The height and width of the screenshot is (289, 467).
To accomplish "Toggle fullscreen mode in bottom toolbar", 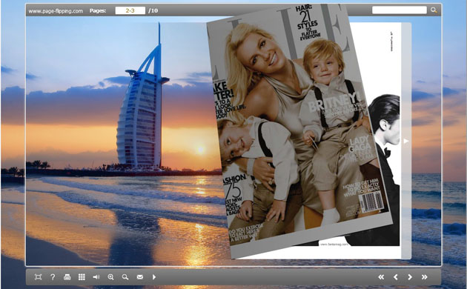I will click(x=38, y=277).
